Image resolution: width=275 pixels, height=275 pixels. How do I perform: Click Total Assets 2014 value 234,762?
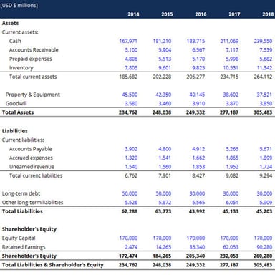pyautogui.click(x=128, y=112)
